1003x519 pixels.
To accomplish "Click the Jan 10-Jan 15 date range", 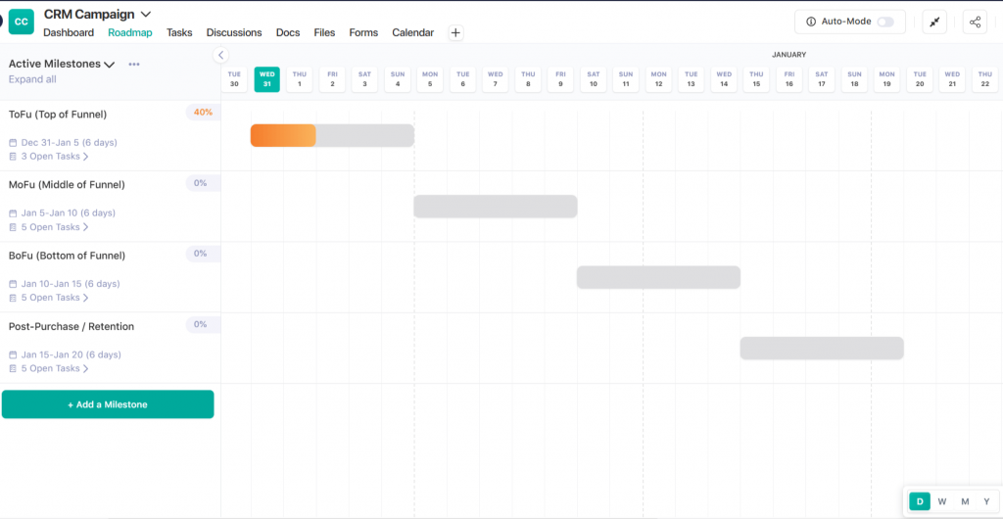I will (71, 284).
